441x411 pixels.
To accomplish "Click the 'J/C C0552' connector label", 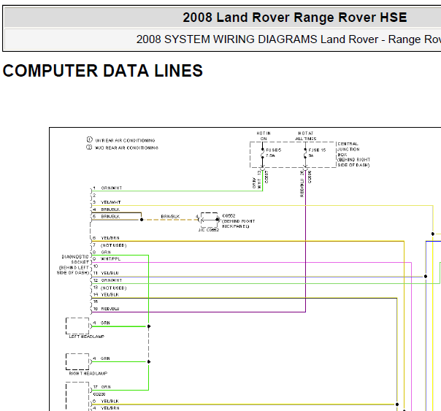I will pos(209,230).
